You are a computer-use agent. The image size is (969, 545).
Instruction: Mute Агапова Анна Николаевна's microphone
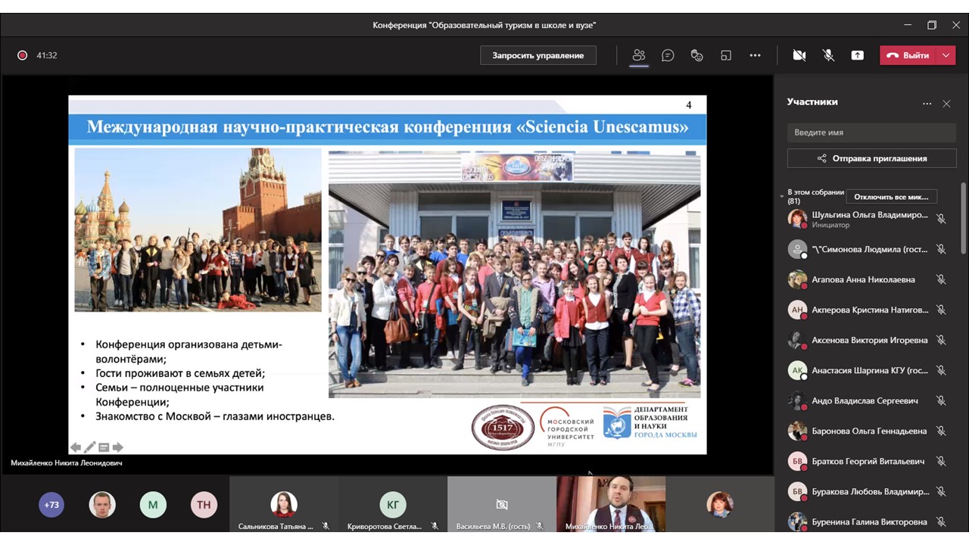(941, 279)
